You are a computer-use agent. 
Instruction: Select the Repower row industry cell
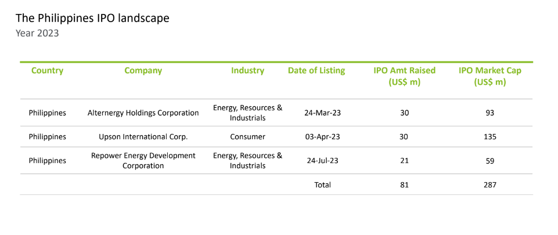click(248, 161)
